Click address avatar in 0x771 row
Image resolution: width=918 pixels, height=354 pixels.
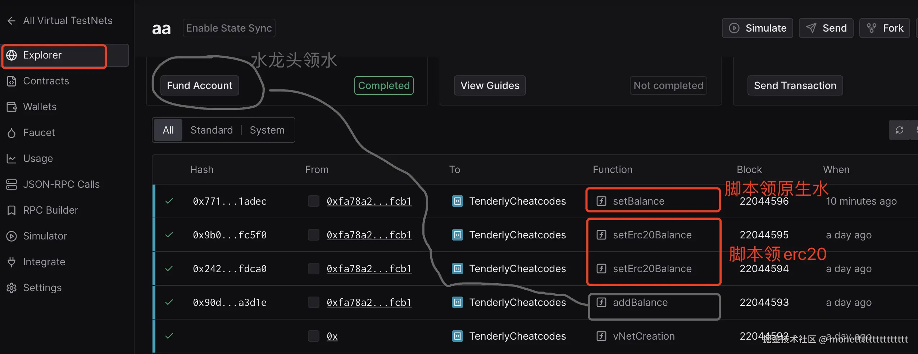tap(314, 201)
